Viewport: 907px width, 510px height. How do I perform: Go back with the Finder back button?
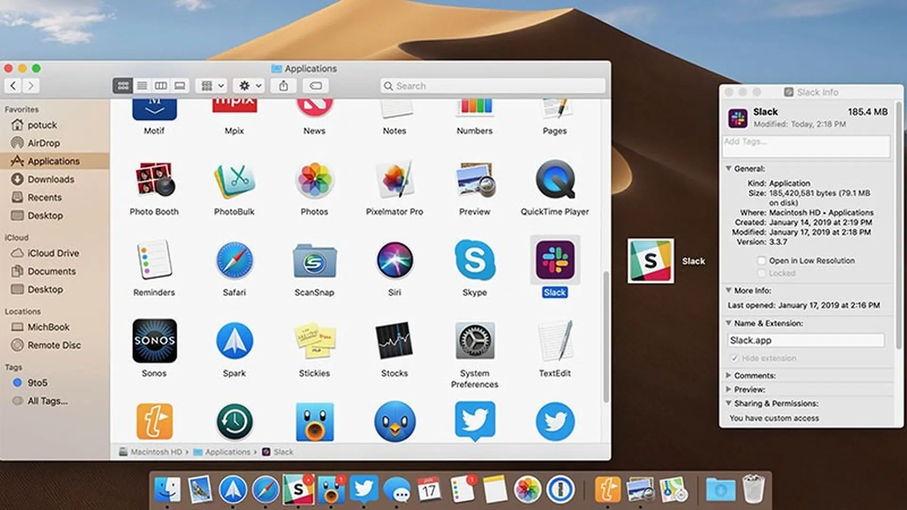click(13, 85)
